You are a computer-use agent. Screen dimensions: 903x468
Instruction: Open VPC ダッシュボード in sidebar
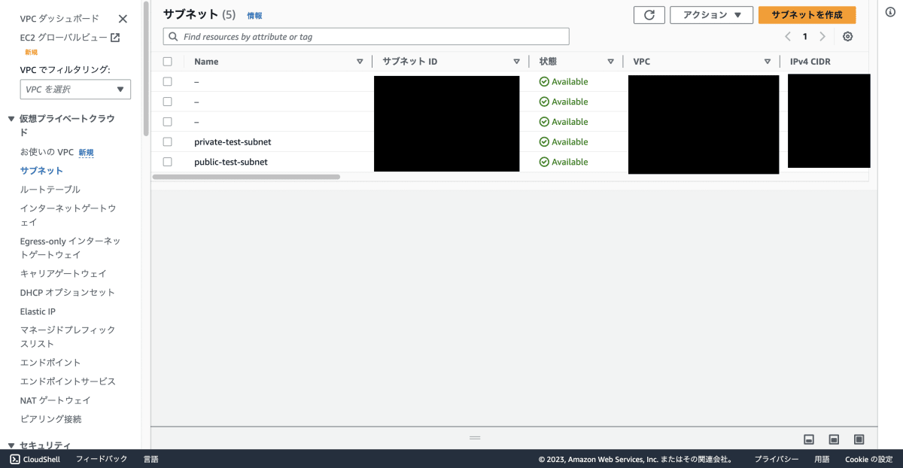pyautogui.click(x=59, y=19)
